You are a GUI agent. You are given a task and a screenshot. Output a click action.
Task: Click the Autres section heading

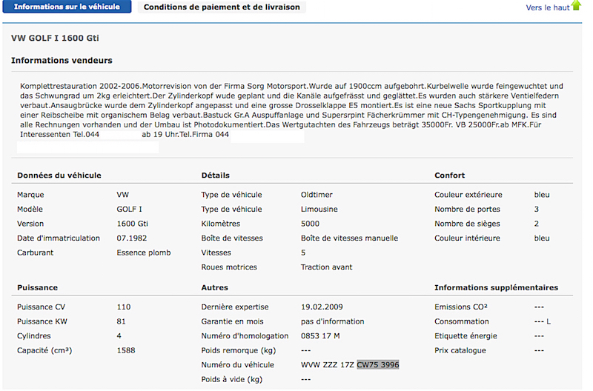(x=214, y=287)
